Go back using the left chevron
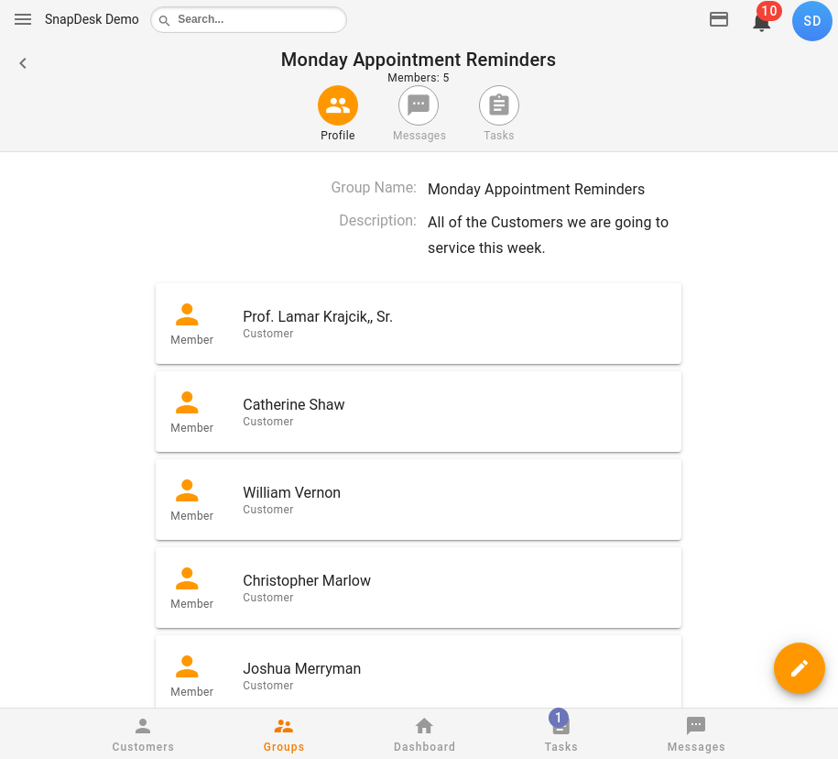 23,63
